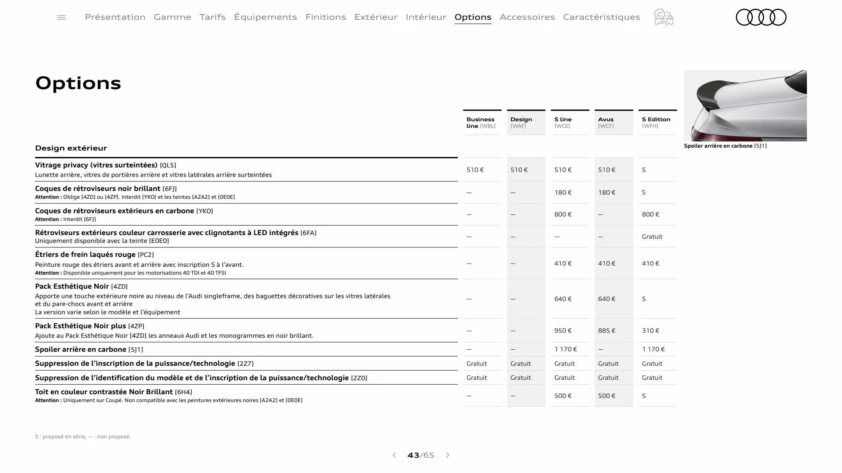
Task: Click the Uniquement sur Coupé attention note
Action: pos(169,400)
